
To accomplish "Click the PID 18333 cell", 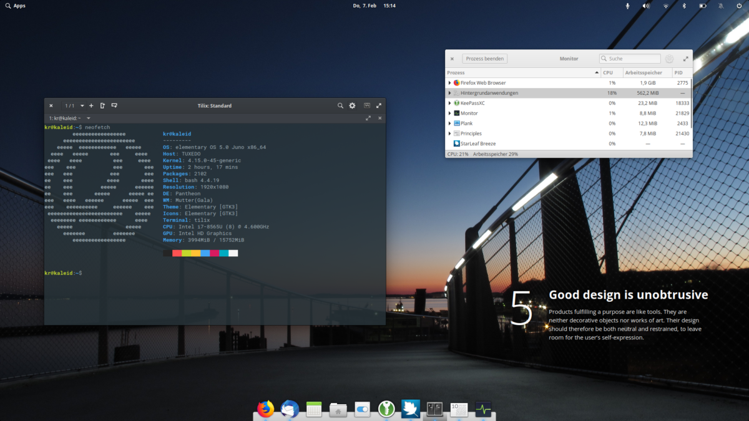I will 682,103.
